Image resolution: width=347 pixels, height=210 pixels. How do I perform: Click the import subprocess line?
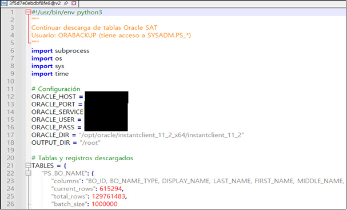[61, 51]
